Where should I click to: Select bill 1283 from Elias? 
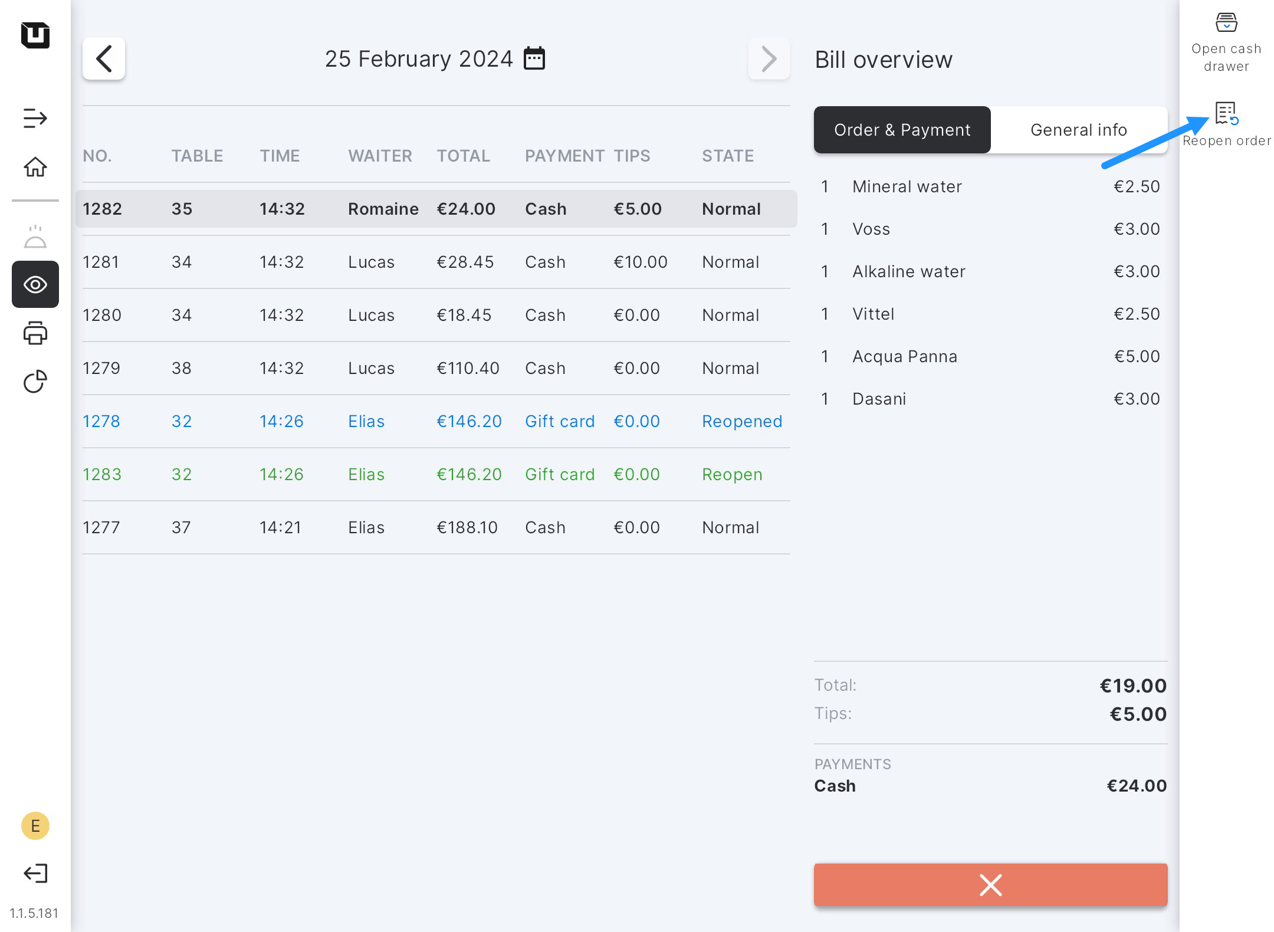click(436, 474)
